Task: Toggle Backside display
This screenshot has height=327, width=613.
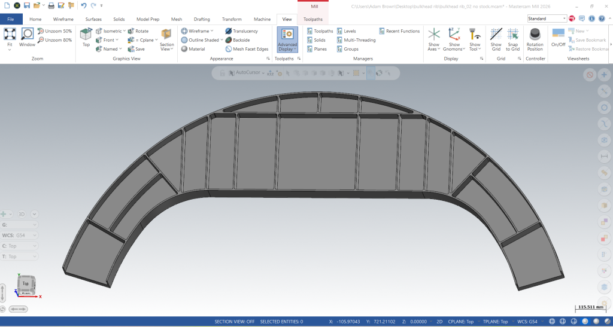Action: [x=238, y=40]
